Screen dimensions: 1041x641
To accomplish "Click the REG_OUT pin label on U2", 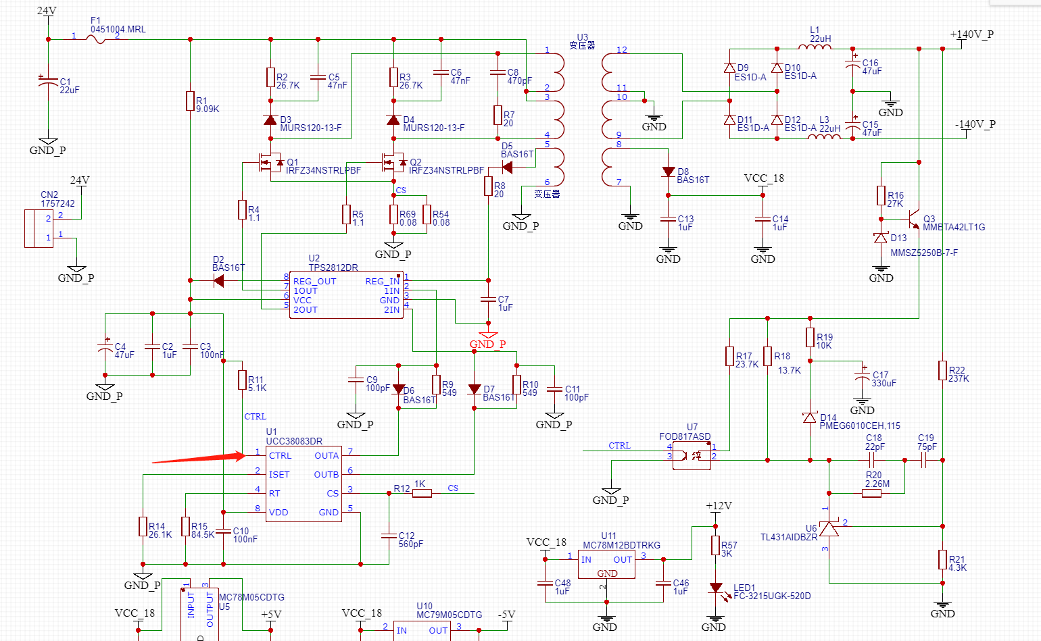I will coord(314,282).
